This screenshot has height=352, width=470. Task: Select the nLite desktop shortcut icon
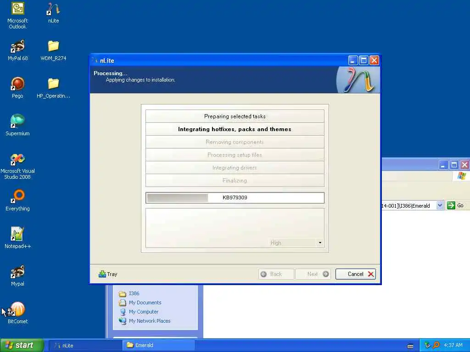tap(53, 13)
